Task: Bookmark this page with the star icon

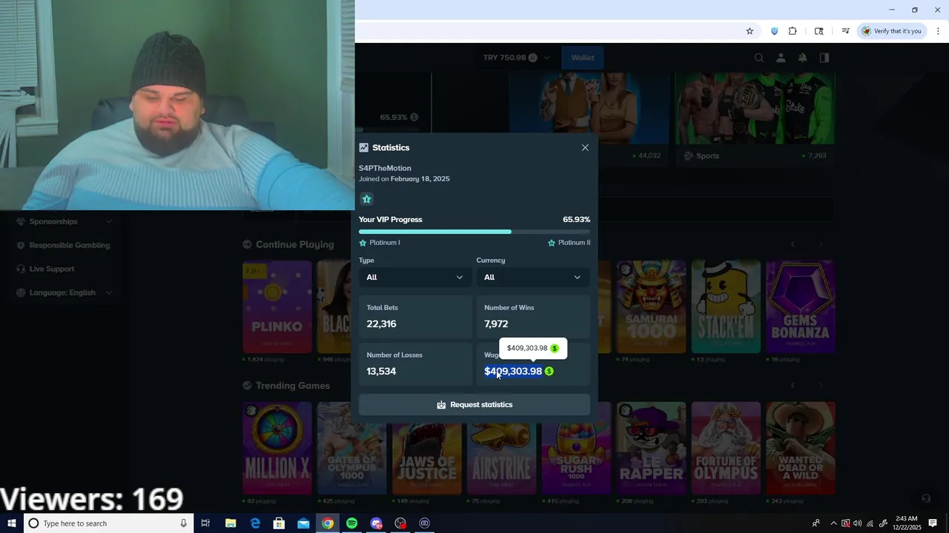Action: [750, 31]
